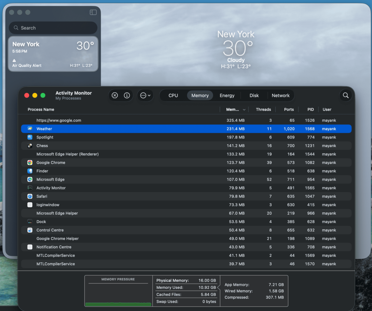The height and width of the screenshot is (311, 372).
Task: Click the Weather app Search field
Action: pos(53,28)
